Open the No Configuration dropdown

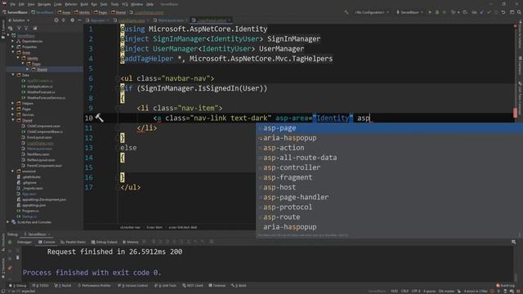click(372, 12)
